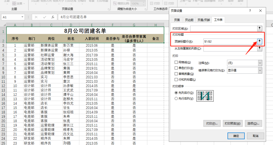The image size is (273, 145).
Task: Enable 行和列标题 checkbox
Action: point(176,80)
